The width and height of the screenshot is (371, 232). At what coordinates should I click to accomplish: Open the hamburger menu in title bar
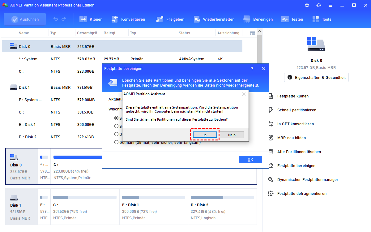tap(330, 5)
